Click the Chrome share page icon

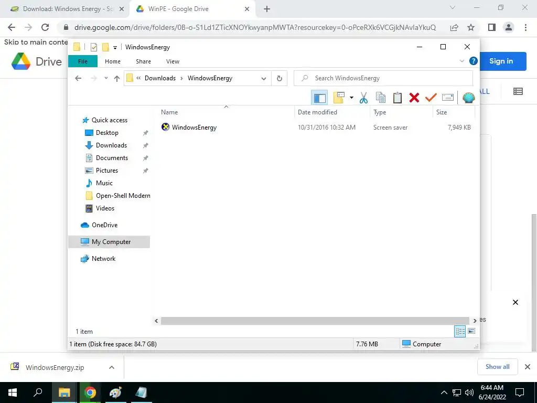coord(454,27)
